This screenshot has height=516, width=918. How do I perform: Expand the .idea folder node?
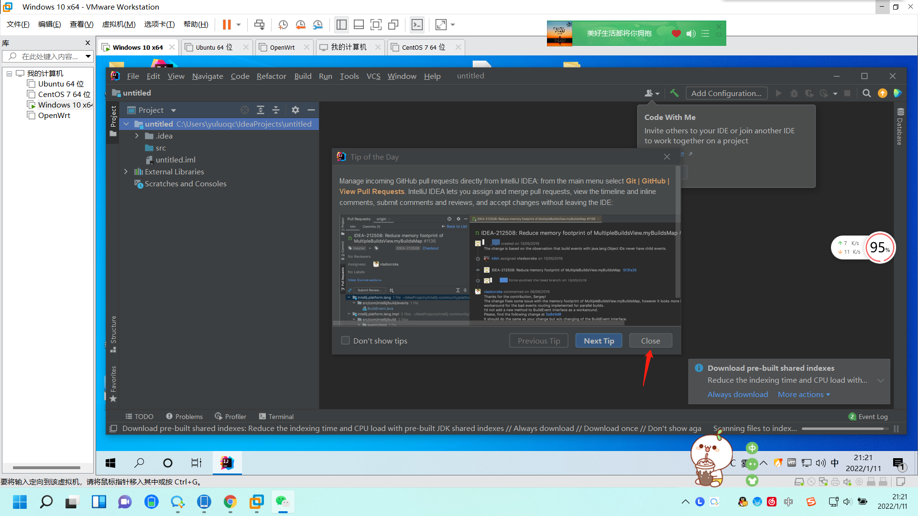pos(137,136)
